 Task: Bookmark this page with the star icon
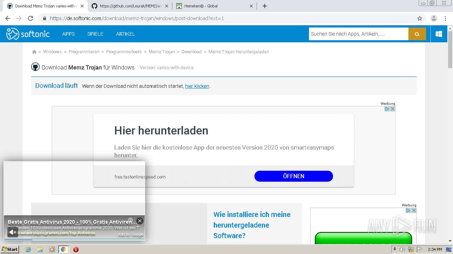point(420,18)
